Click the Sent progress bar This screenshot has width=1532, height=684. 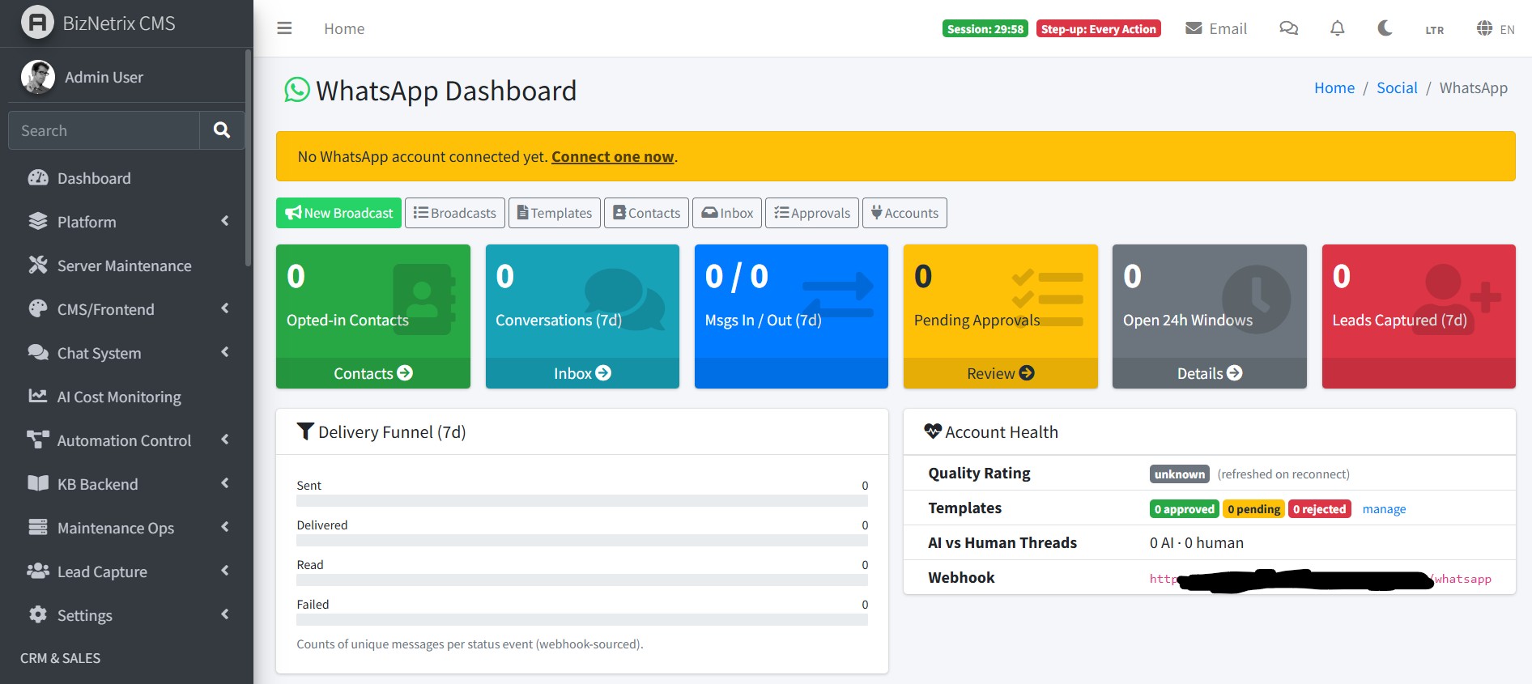[582, 501]
